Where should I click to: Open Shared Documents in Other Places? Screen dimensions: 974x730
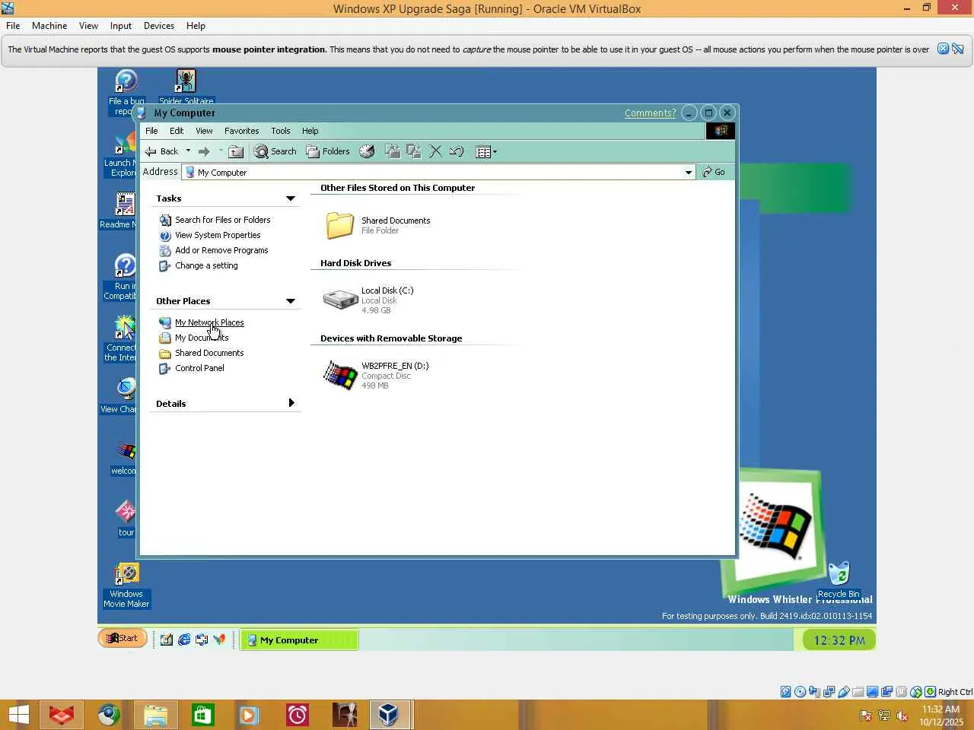(x=209, y=353)
